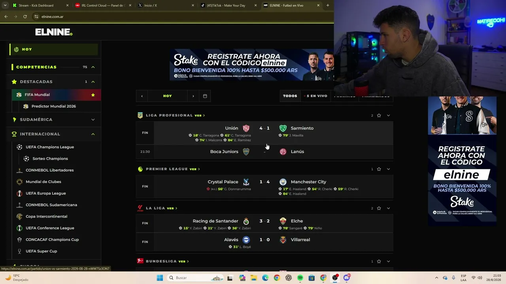The height and width of the screenshot is (284, 506).
Task: Click the Elche club crest
Action: tap(283, 221)
